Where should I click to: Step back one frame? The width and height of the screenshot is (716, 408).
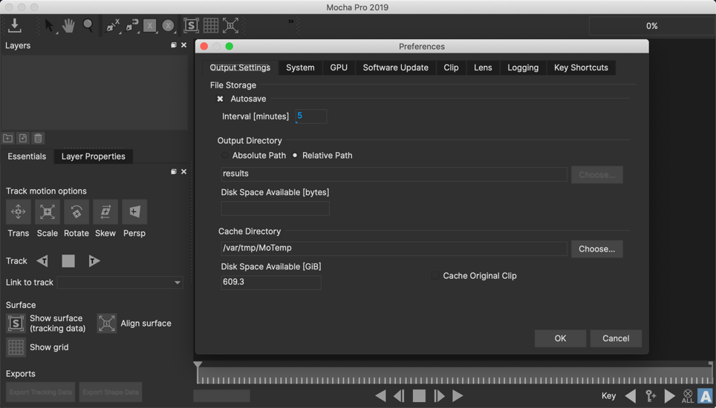tap(399, 395)
